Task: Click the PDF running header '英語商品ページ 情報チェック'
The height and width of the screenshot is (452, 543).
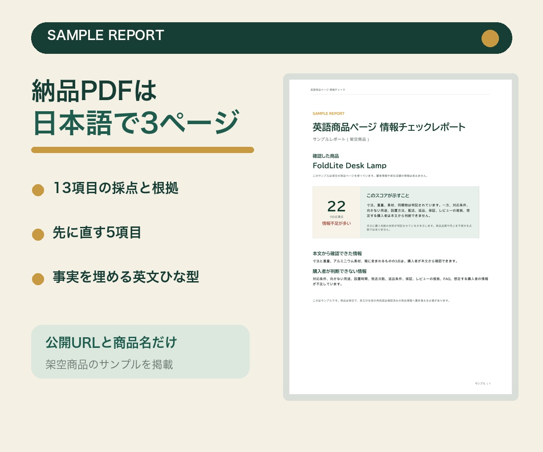Action: click(328, 90)
